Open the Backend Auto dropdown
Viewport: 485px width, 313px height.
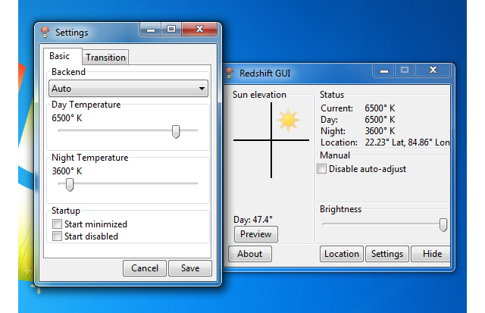click(128, 89)
